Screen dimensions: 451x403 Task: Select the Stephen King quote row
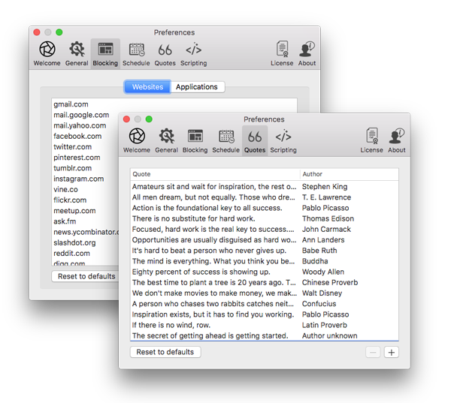[265, 187]
